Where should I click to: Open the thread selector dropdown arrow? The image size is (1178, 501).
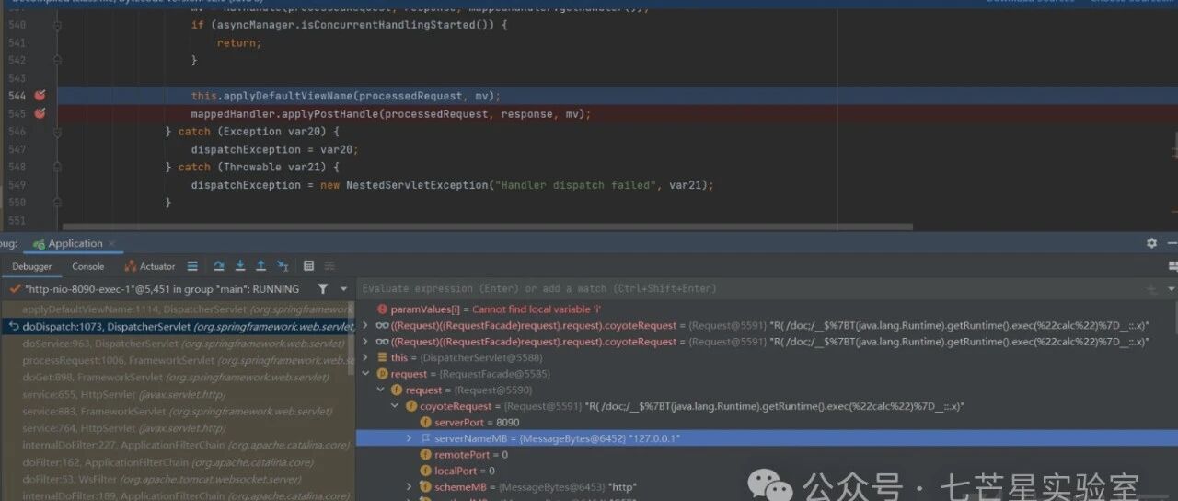[344, 289]
